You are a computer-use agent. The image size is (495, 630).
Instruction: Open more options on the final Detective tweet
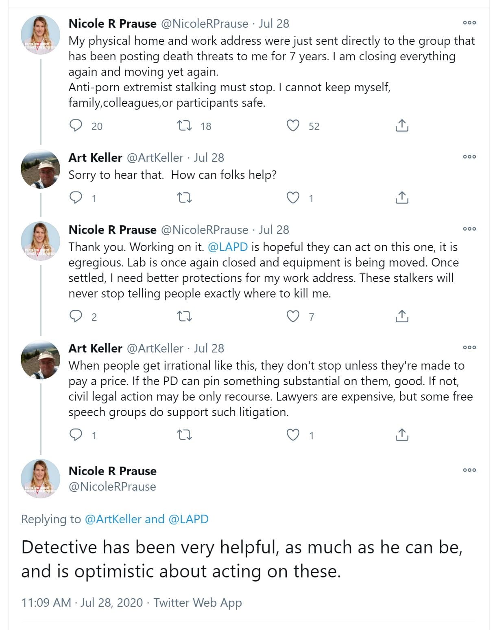tap(469, 470)
